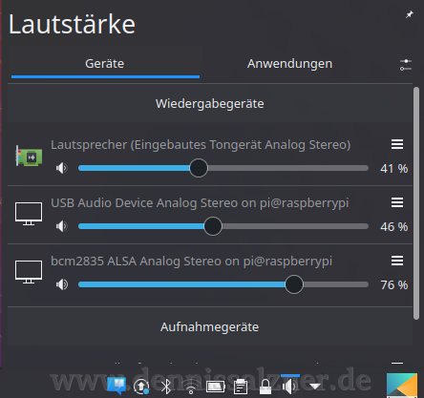The image size is (424, 398).
Task: Open the network Wi-Fi tray icon
Action: click(x=191, y=388)
